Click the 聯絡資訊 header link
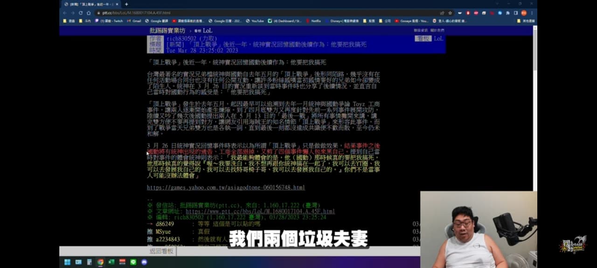Screen dimensions: 597x268 coord(421,30)
